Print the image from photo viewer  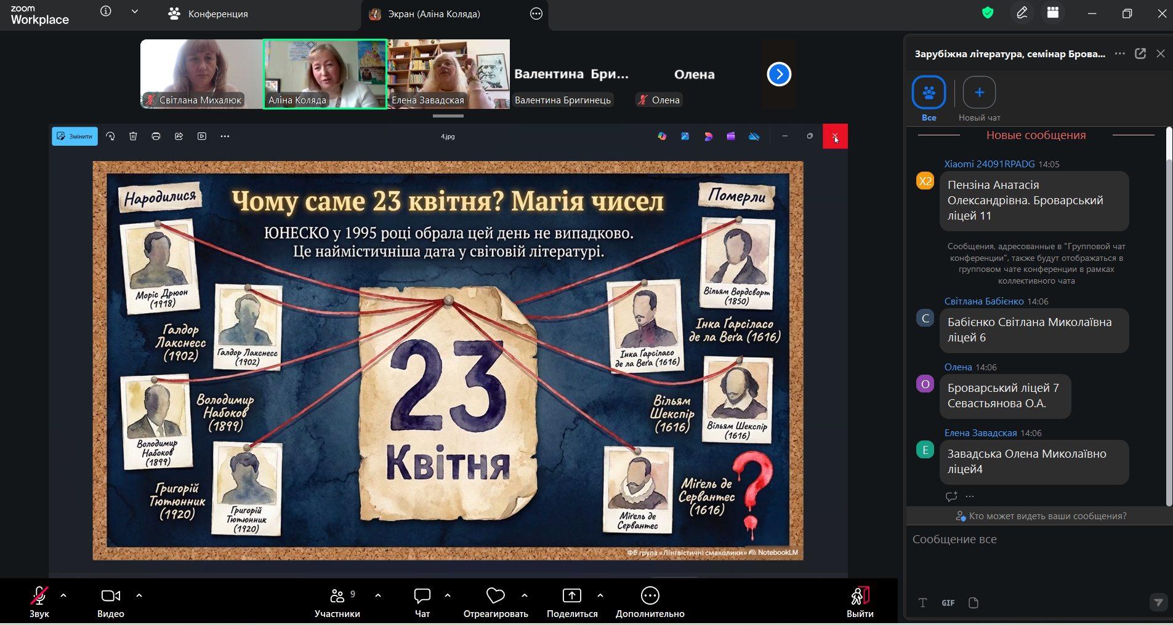(156, 137)
